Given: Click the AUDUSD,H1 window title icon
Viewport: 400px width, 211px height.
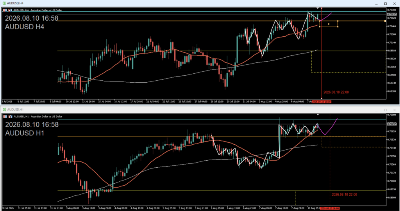Looking at the screenshot, I should pyautogui.click(x=4, y=110).
